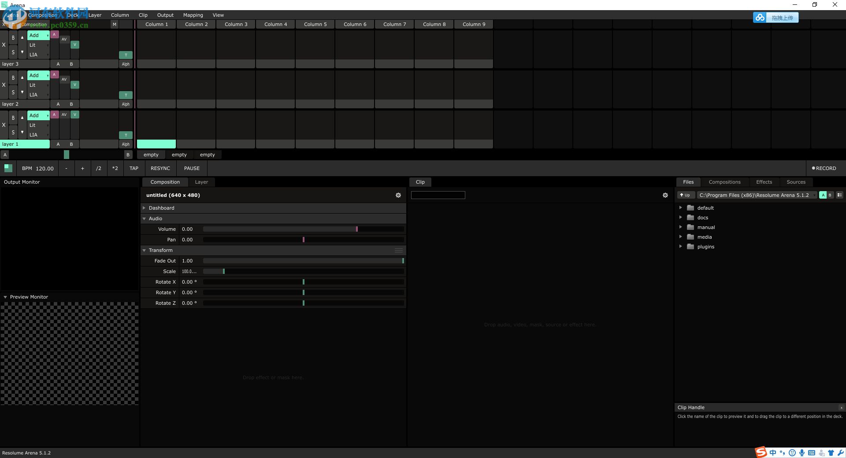Click the Up arrow in the file browser
This screenshot has height=458, width=846.
coord(686,195)
